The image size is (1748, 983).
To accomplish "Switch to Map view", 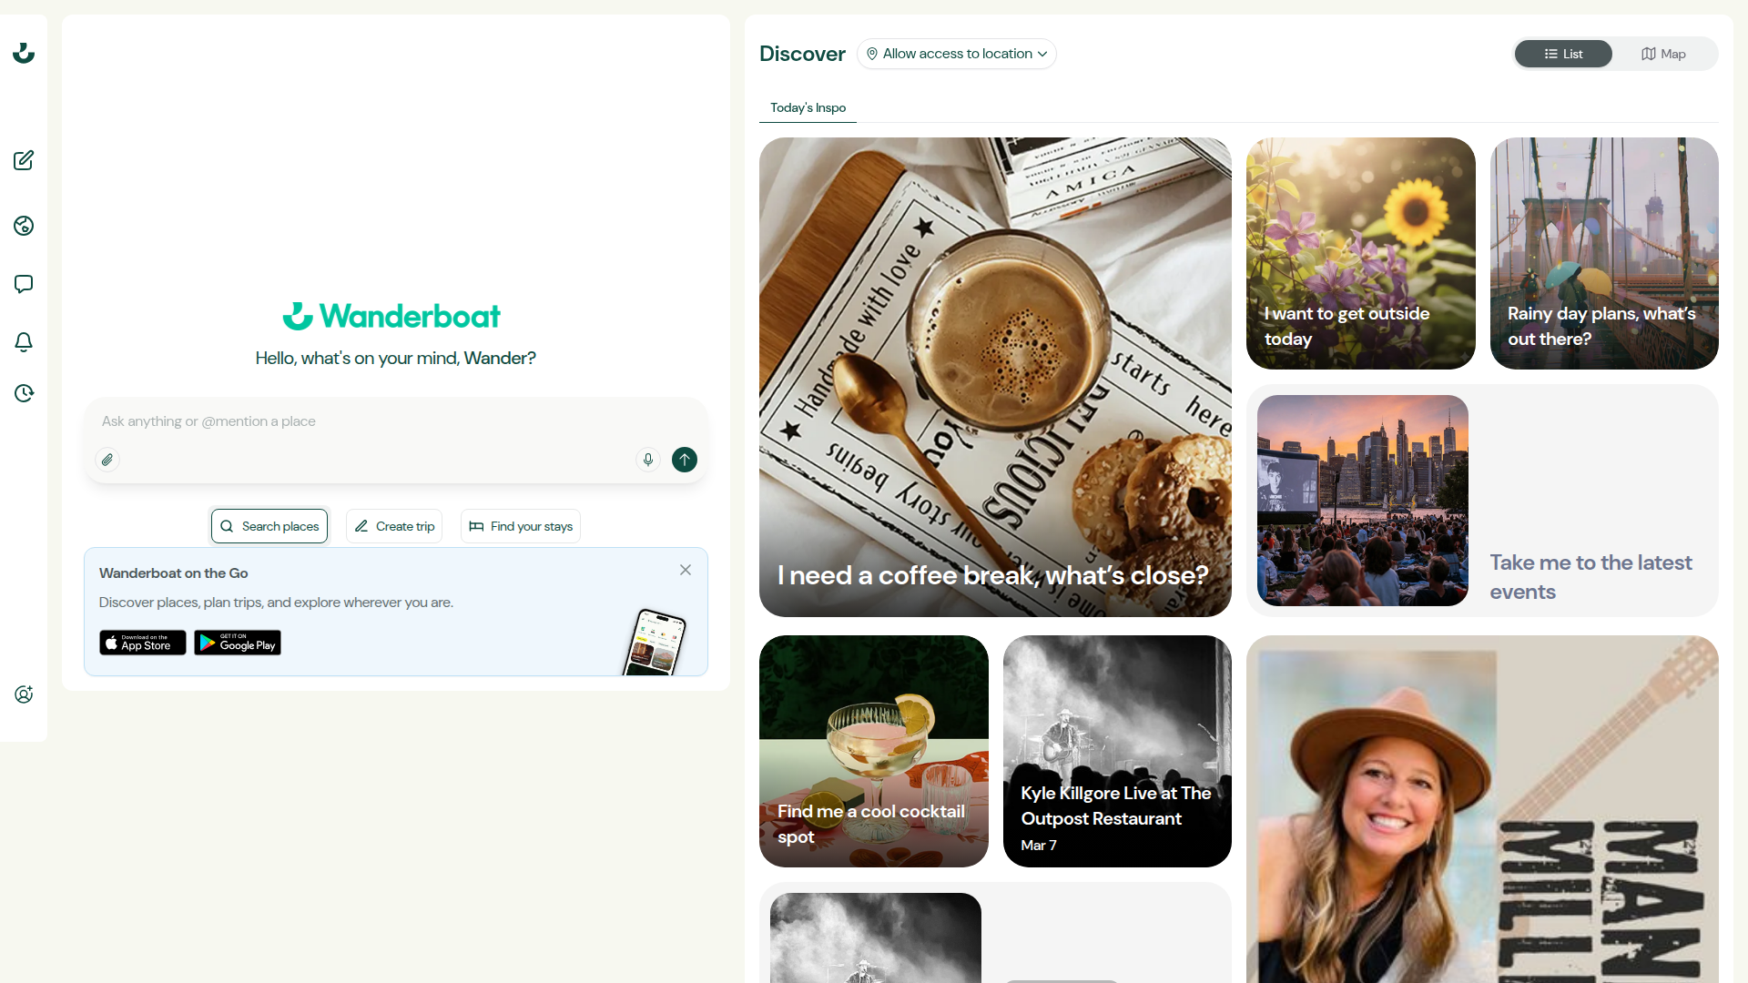I will pyautogui.click(x=1663, y=54).
